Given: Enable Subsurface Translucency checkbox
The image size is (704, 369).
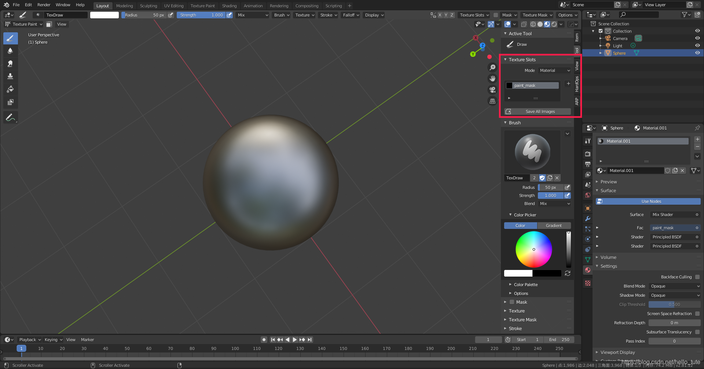Looking at the screenshot, I should click(x=697, y=332).
